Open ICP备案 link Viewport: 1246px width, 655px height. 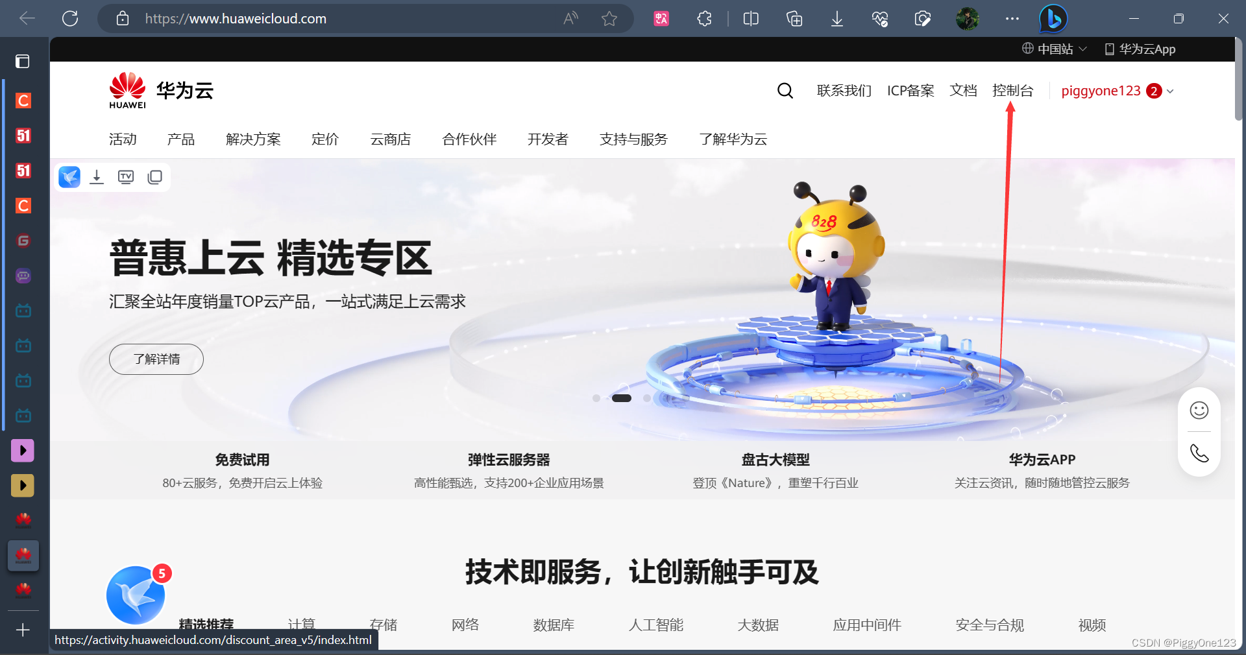pos(910,91)
